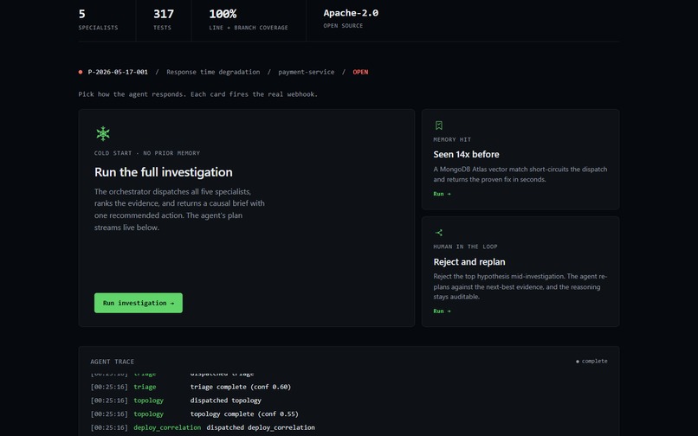The height and width of the screenshot is (436, 698).
Task: Click the AGENT TRACE panel title
Action: [x=113, y=362]
